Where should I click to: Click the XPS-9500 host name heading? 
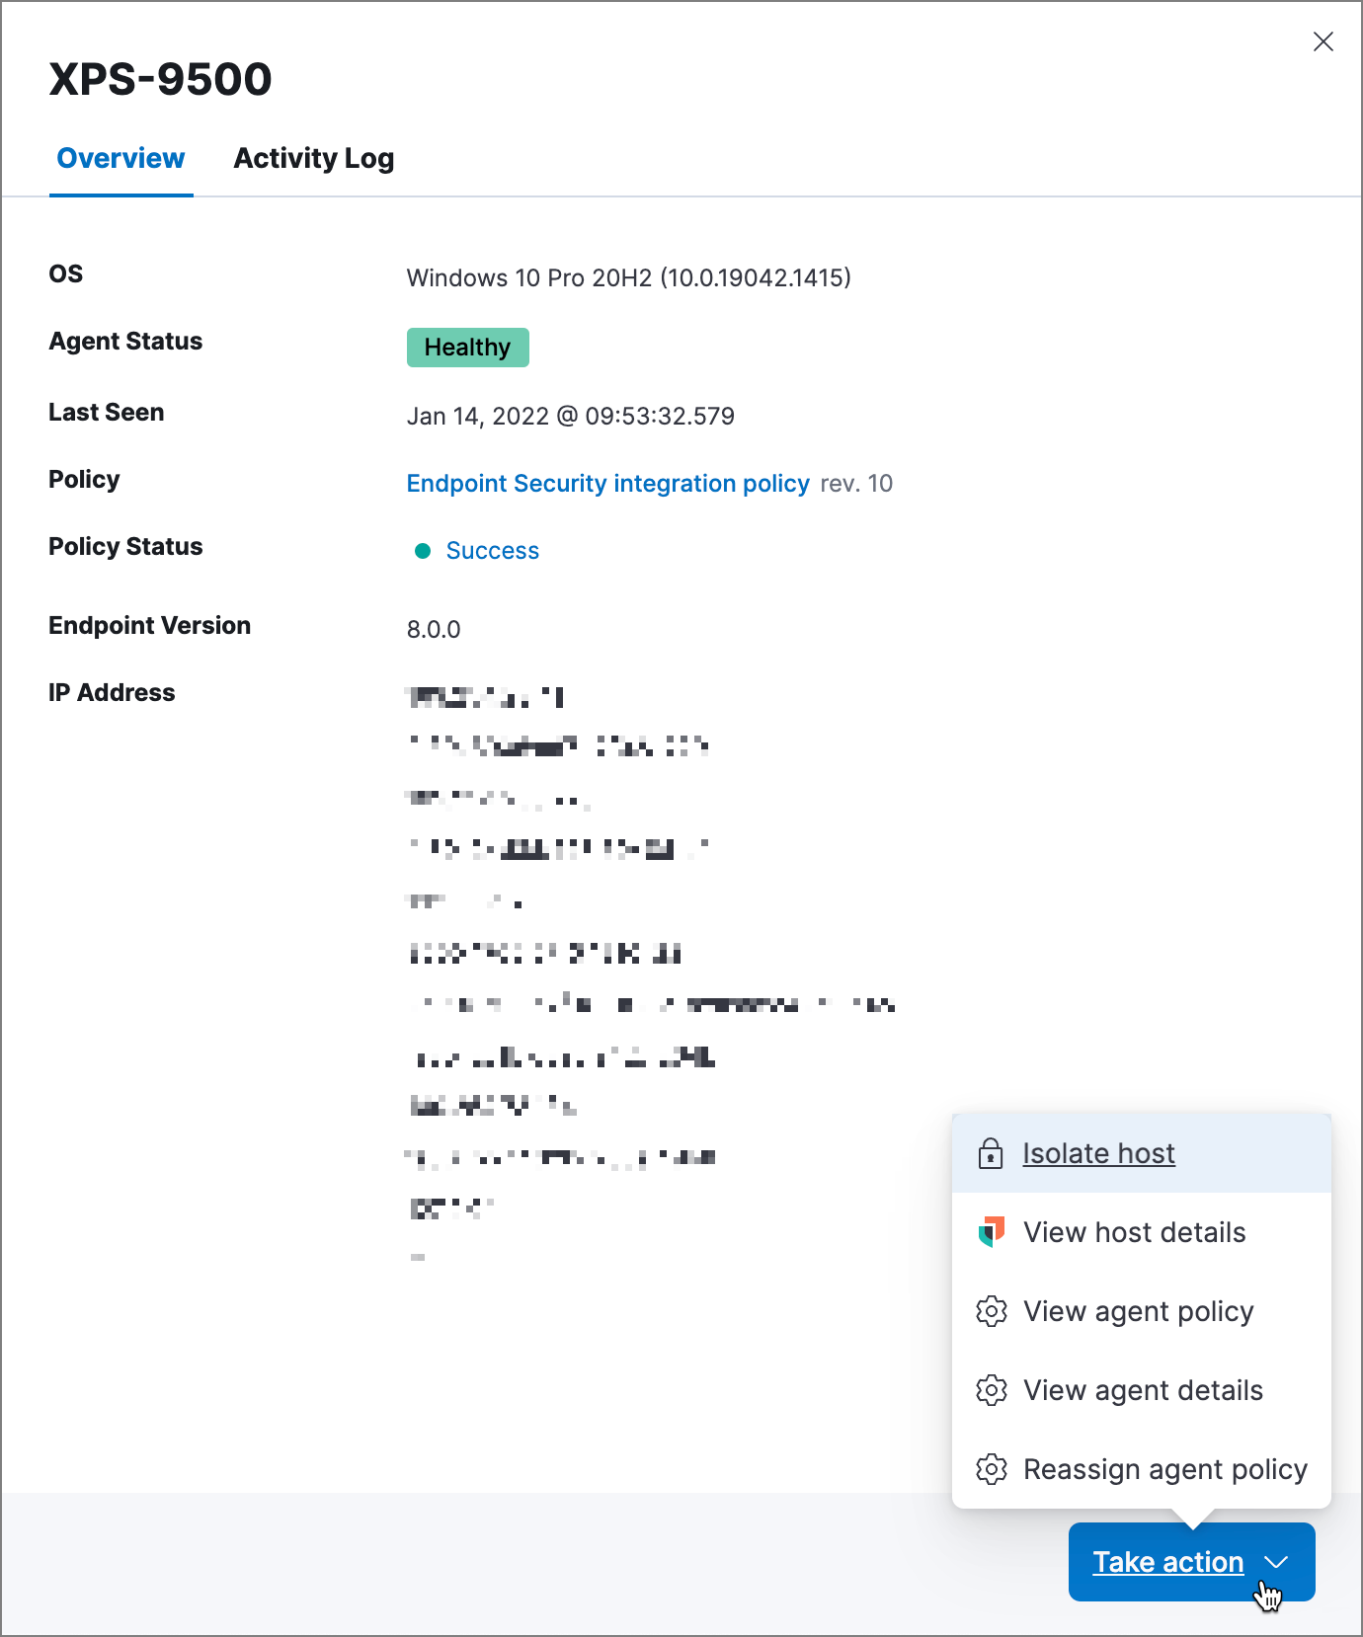(x=160, y=79)
